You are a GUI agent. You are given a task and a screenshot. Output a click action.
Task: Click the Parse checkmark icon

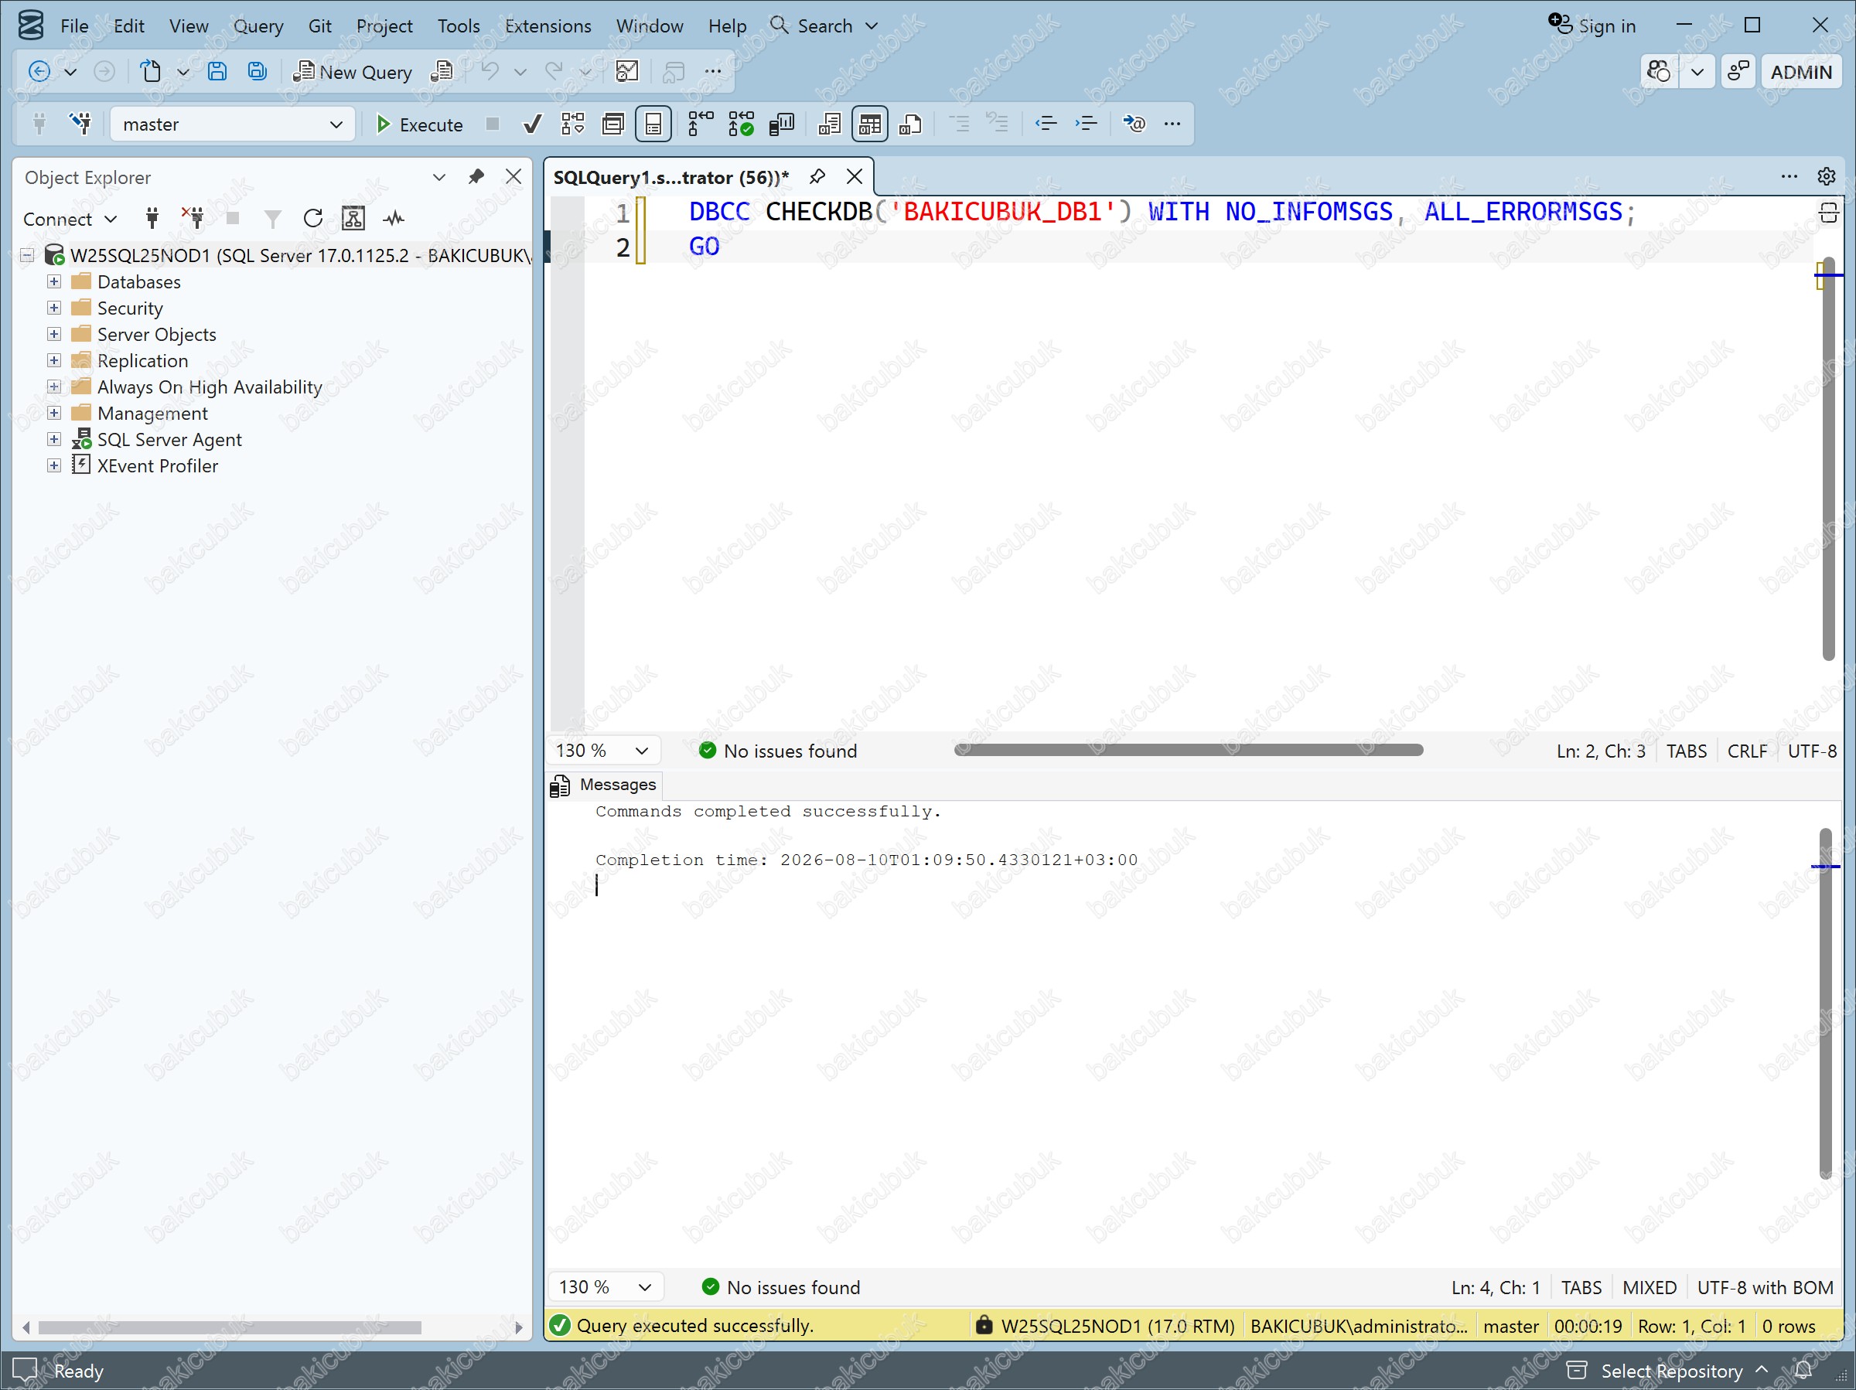pos(532,124)
